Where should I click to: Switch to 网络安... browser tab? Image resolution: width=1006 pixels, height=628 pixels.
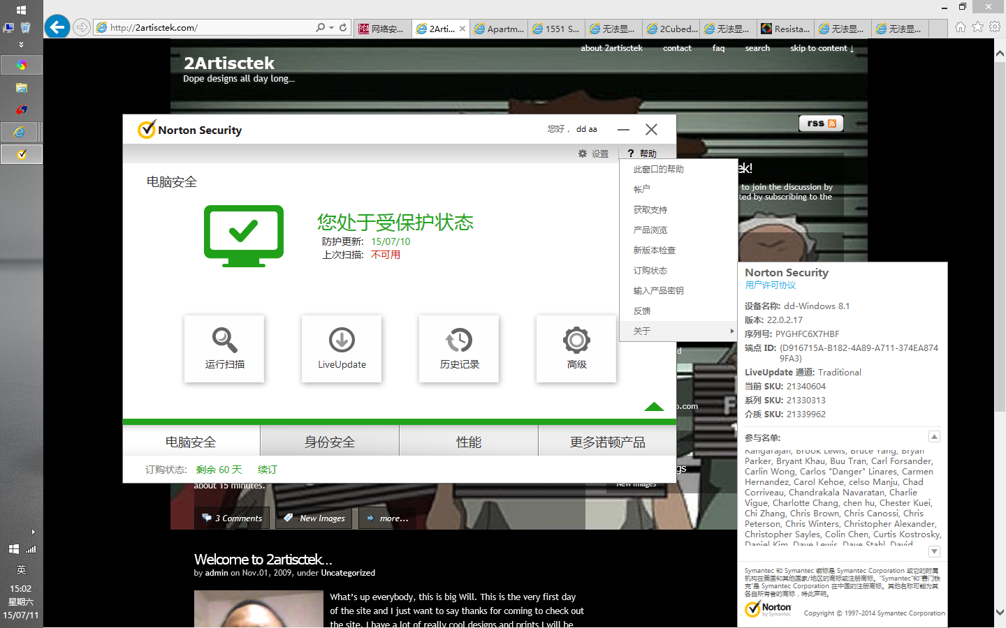[x=382, y=29]
